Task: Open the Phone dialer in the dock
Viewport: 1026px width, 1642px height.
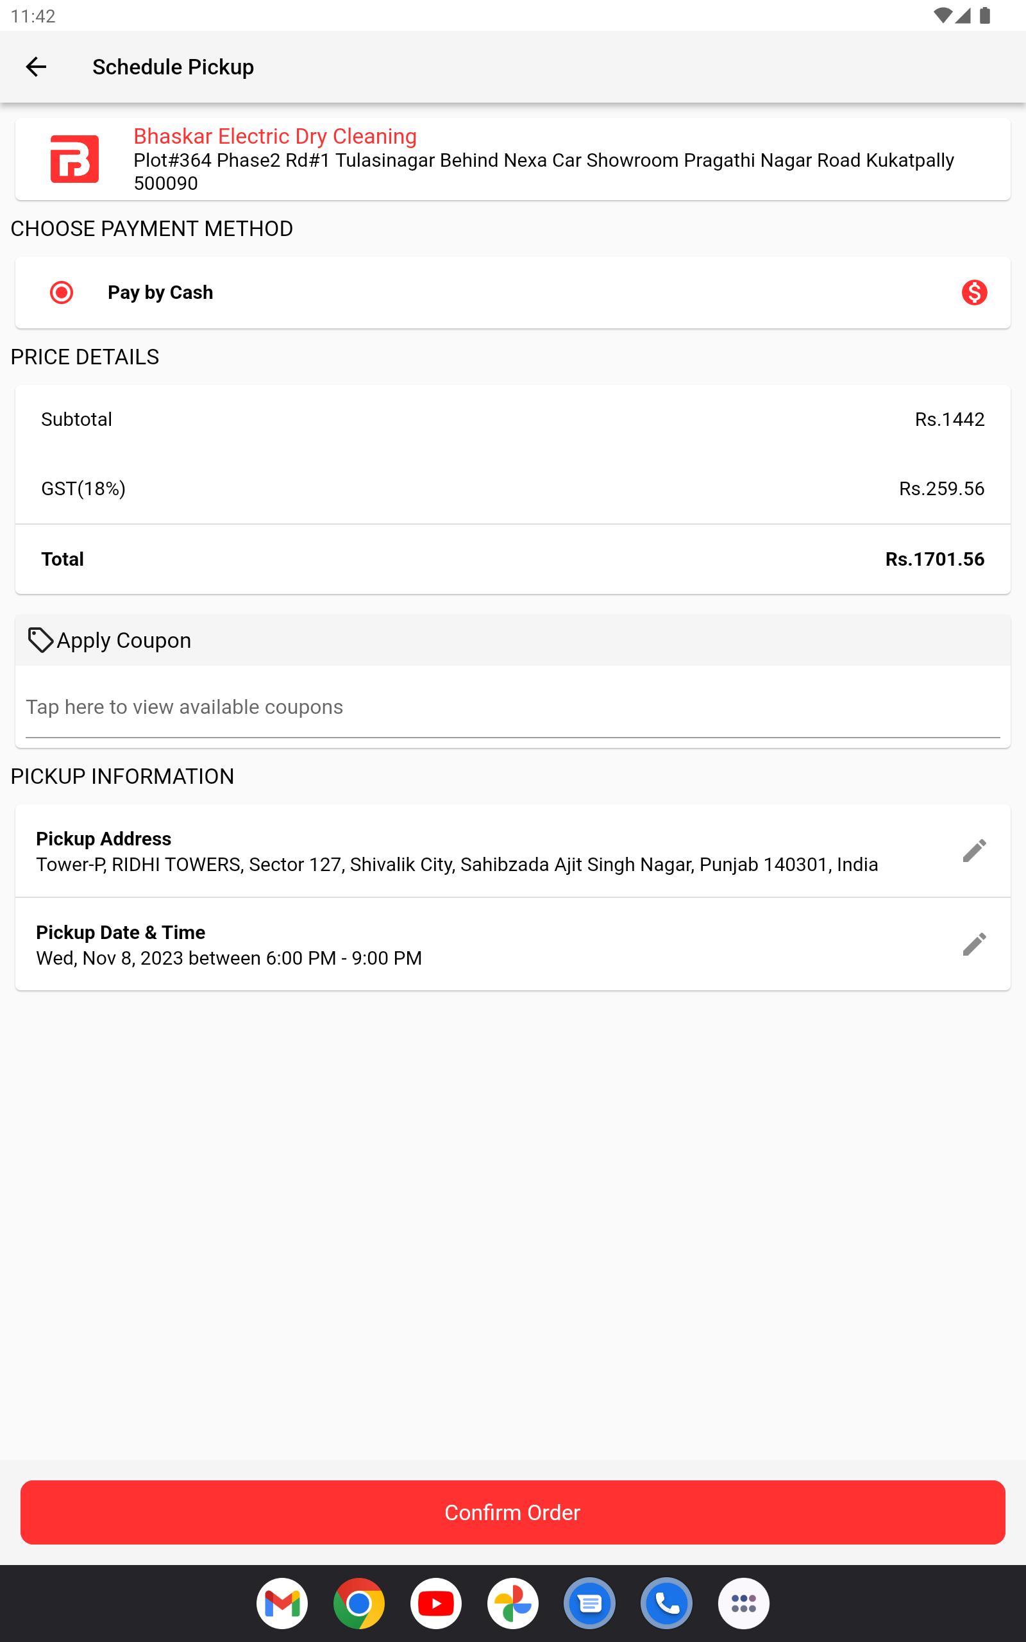Action: tap(666, 1604)
